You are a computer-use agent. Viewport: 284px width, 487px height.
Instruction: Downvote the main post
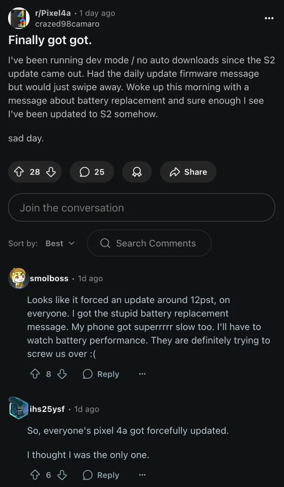coord(51,172)
